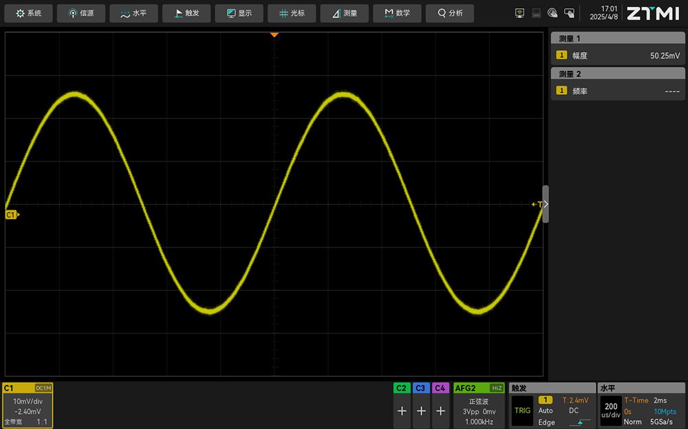688x429 pixels.
Task: Click the single-finger touch gesture icon
Action: (x=552, y=13)
